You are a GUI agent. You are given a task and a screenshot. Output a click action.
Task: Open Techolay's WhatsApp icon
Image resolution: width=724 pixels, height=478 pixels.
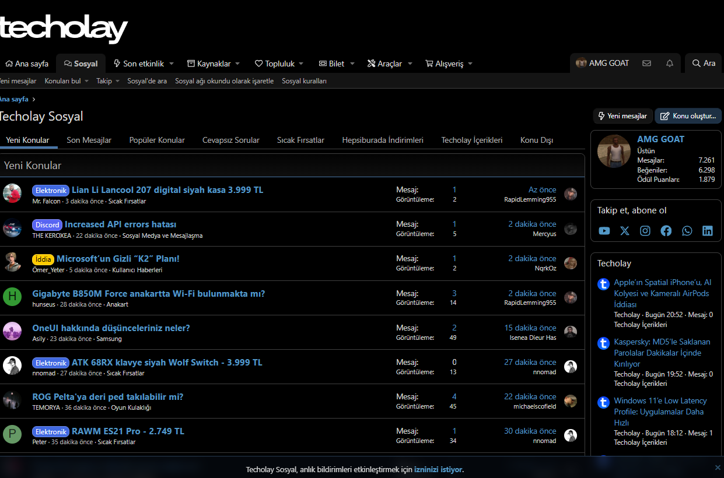[687, 231]
